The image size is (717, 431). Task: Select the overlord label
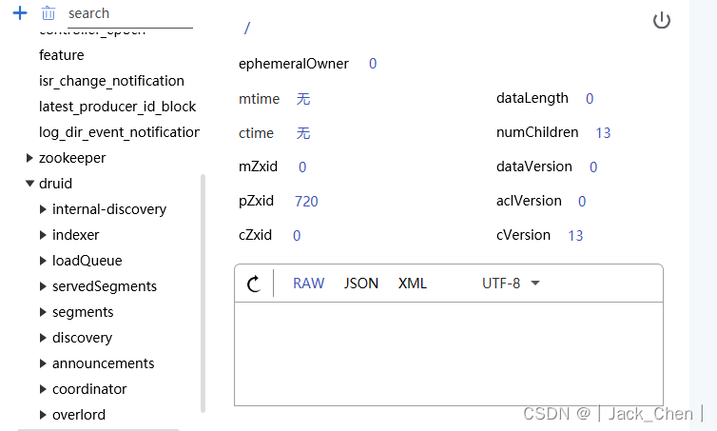pyautogui.click(x=79, y=415)
